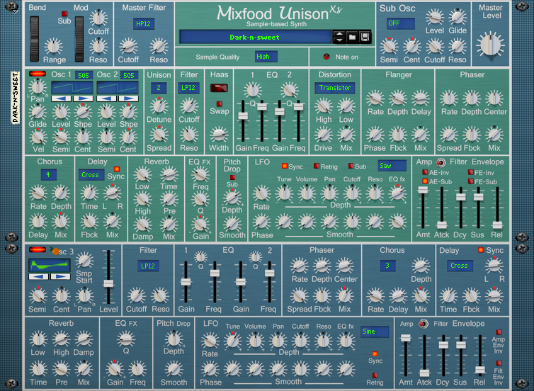534x391 pixels.
Task: Open the upper LFO Saw waveform selector
Action: pos(392,166)
